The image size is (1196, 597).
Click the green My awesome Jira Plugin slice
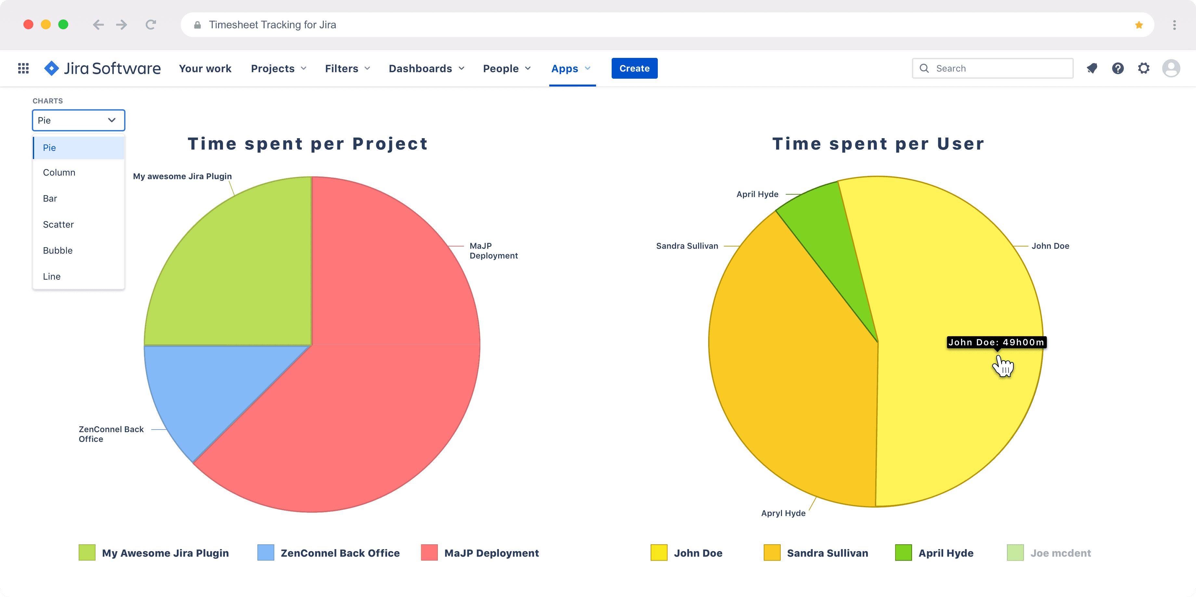pos(246,274)
